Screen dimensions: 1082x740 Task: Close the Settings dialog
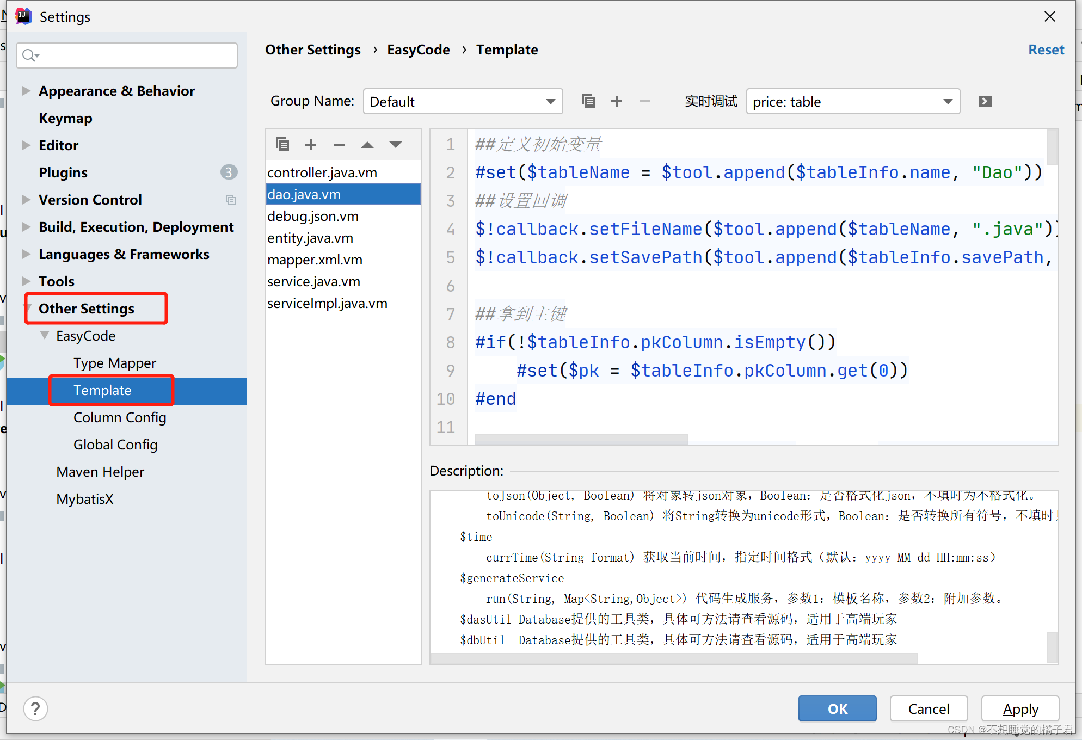click(1050, 16)
